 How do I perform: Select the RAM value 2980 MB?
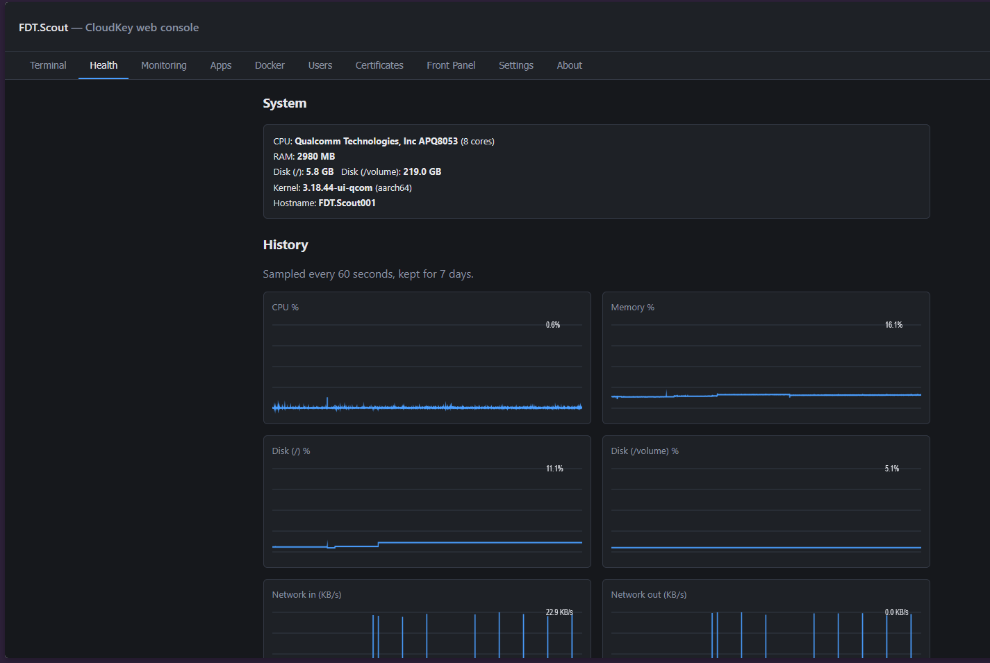(x=316, y=156)
